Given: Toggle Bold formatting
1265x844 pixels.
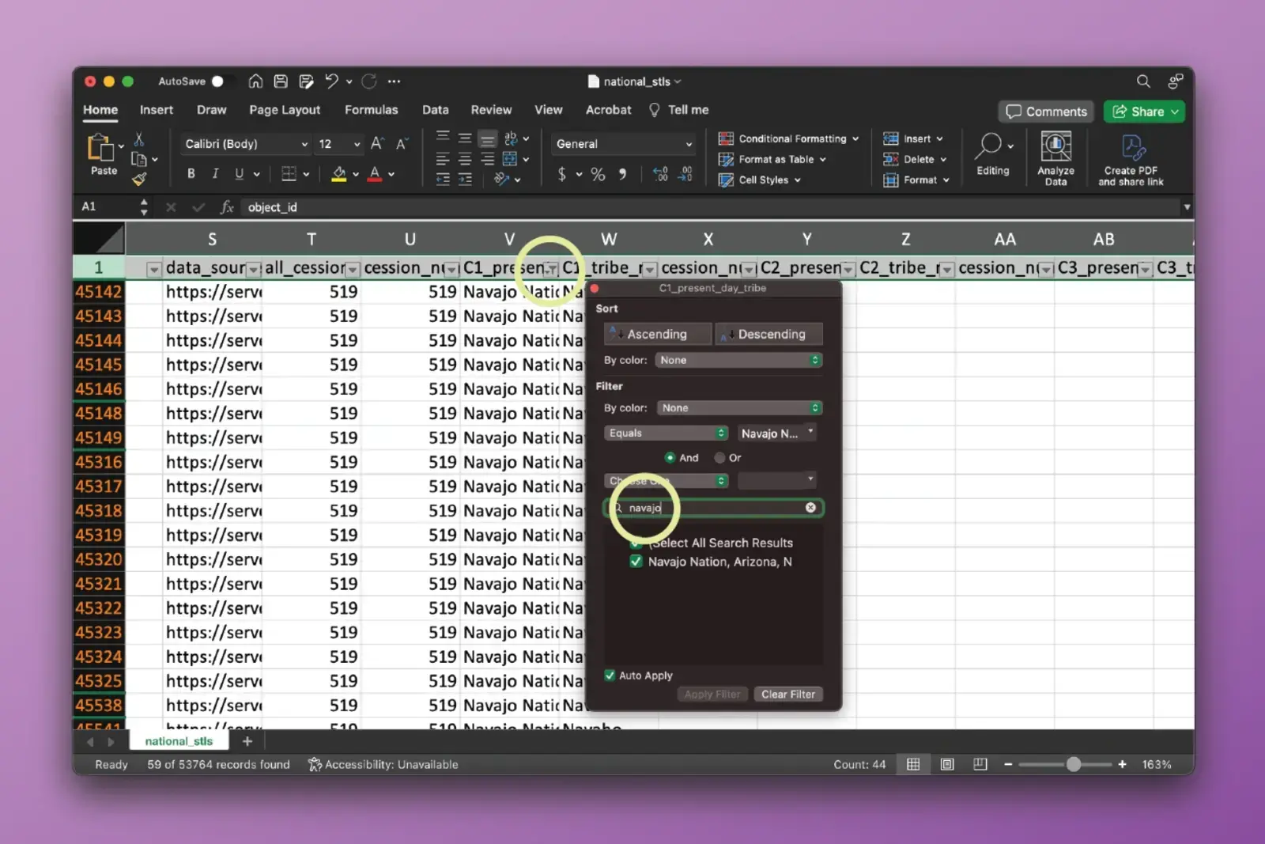Looking at the screenshot, I should [x=191, y=173].
